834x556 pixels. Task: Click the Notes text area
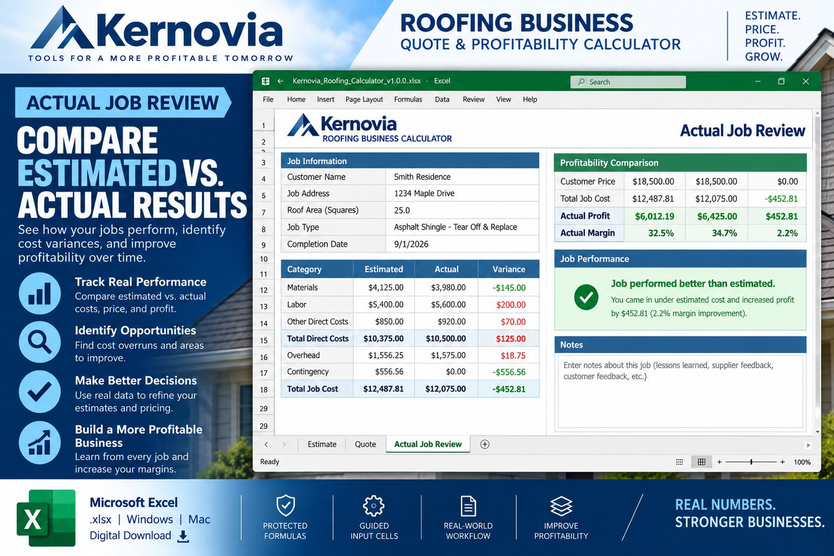(681, 391)
